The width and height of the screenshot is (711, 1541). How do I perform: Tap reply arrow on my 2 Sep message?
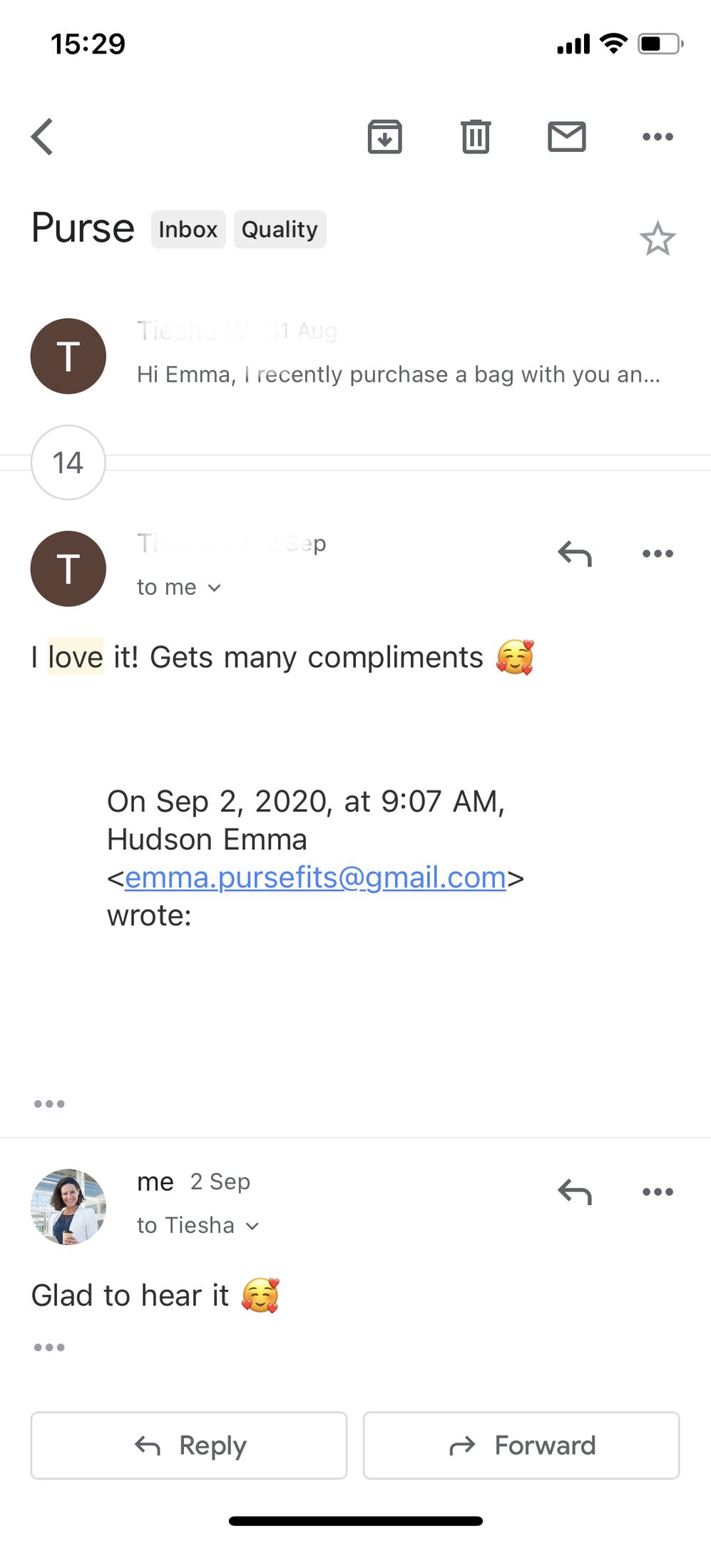point(575,1191)
